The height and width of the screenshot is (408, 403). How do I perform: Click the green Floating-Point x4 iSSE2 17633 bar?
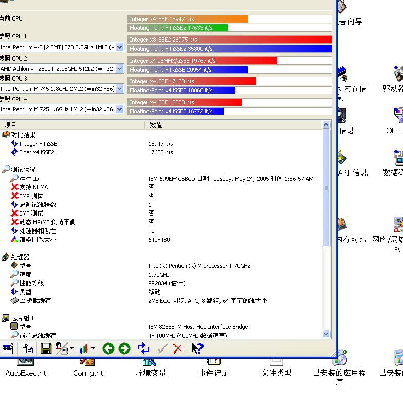click(x=178, y=28)
